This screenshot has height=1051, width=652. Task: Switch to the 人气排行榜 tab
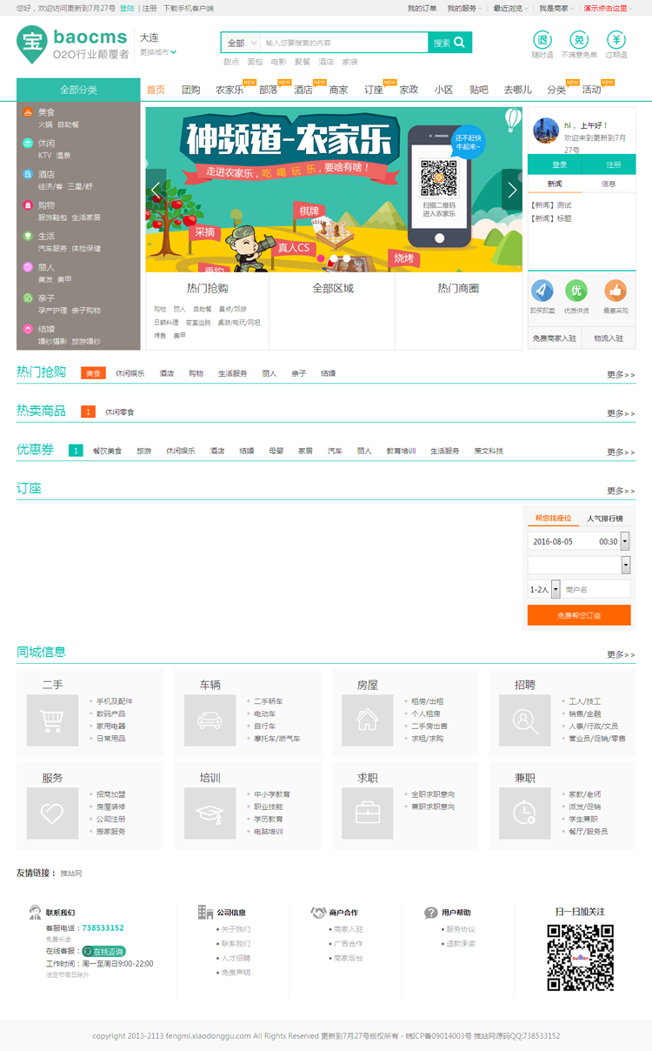[604, 518]
